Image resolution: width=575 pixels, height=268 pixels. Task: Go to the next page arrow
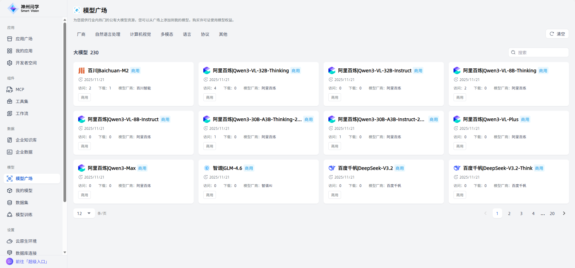[x=564, y=213]
